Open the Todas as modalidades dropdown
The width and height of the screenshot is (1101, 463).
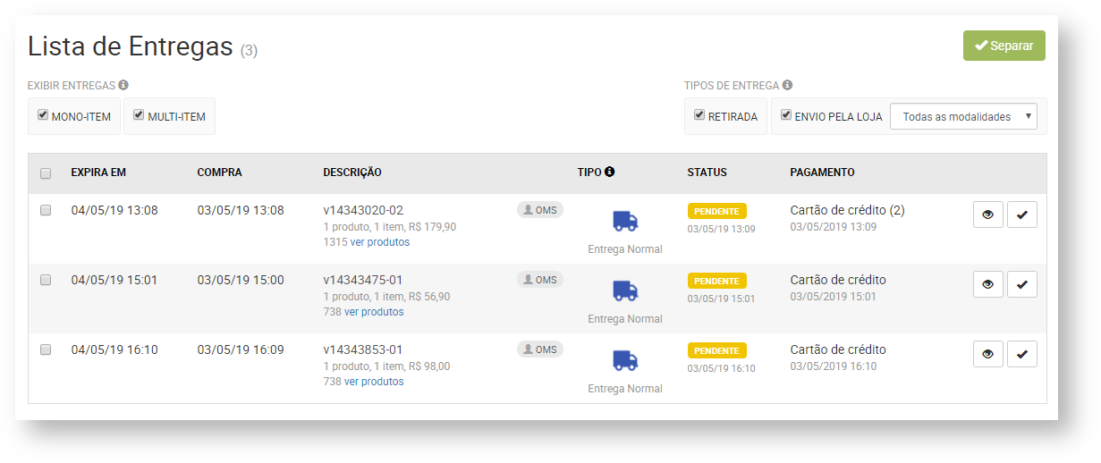(963, 116)
